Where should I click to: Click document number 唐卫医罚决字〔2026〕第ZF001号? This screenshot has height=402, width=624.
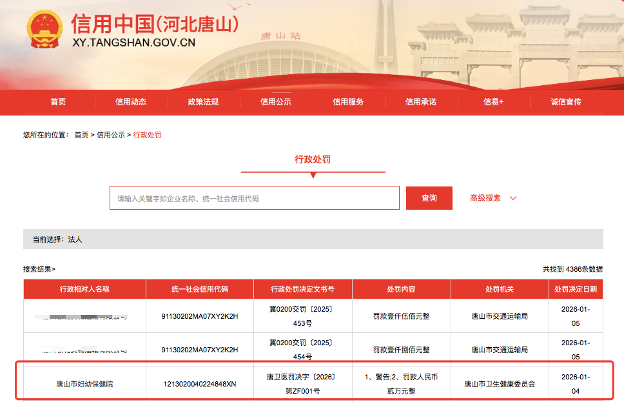302,383
